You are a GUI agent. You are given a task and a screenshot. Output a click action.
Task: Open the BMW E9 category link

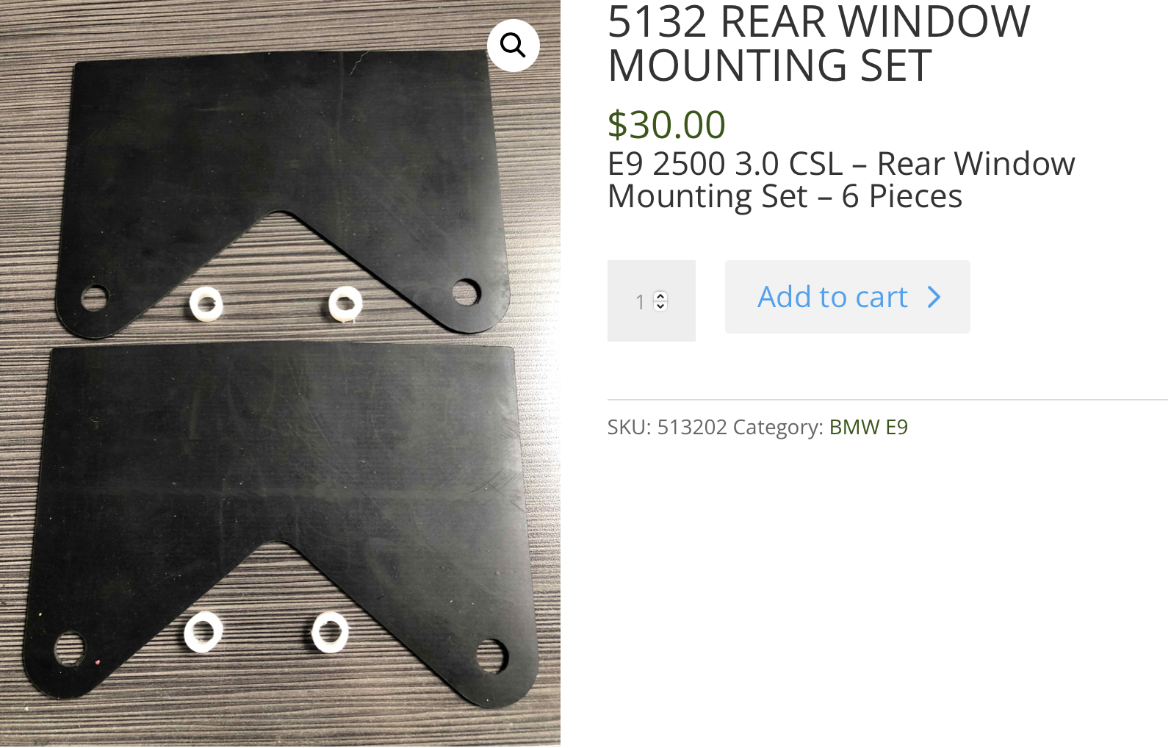click(x=868, y=427)
